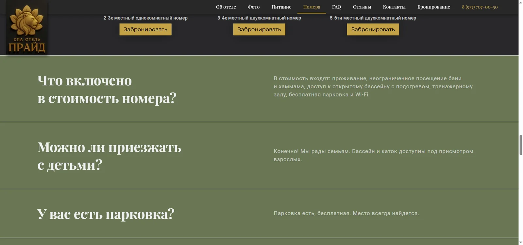Click the Прайд spa hotel lion logo
The height and width of the screenshot is (245, 523).
click(x=27, y=27)
